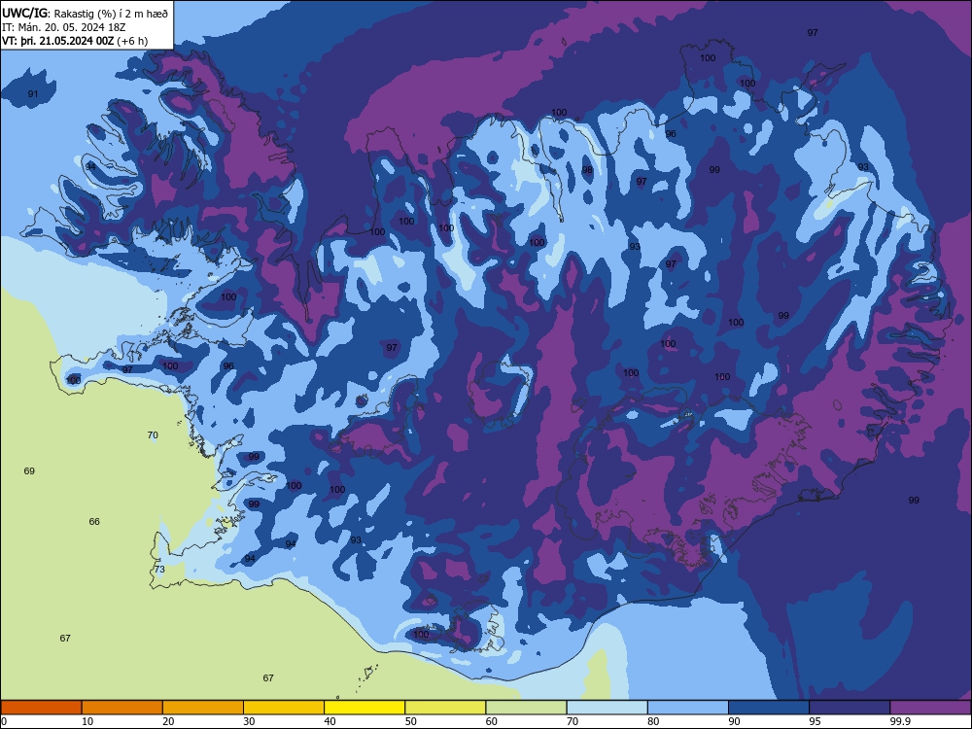This screenshot has width=972, height=729.
Task: Click the purple above-99.9 legend swatch
Action: 930,708
